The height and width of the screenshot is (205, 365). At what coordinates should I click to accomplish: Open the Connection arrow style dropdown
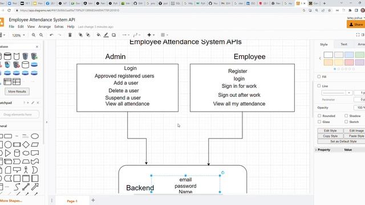pos(125,35)
